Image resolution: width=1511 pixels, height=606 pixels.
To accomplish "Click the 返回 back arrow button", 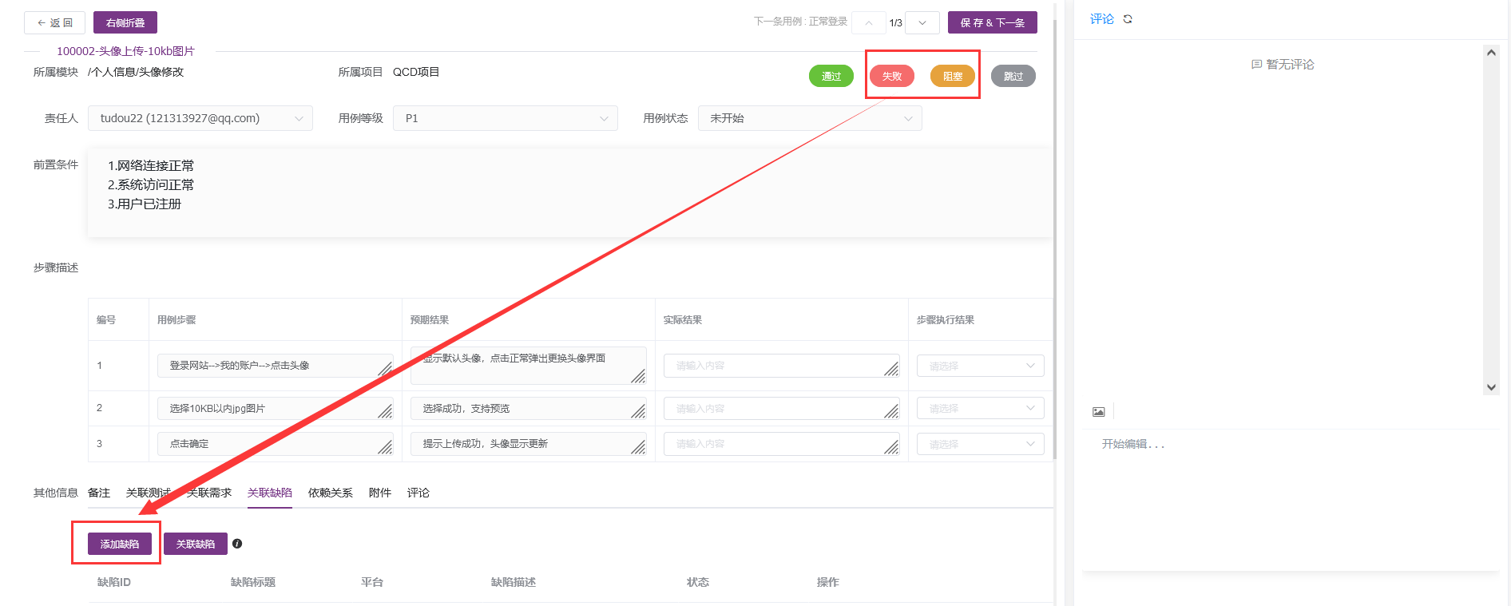I will click(54, 23).
